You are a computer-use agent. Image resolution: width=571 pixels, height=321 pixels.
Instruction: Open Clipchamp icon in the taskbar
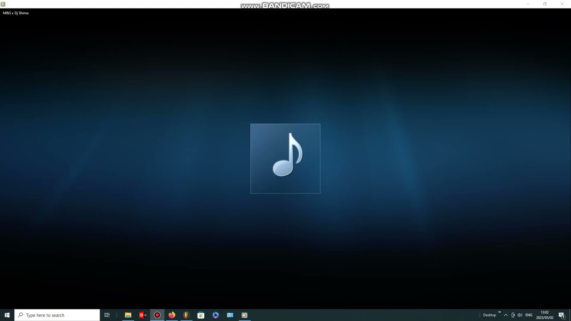click(215, 315)
